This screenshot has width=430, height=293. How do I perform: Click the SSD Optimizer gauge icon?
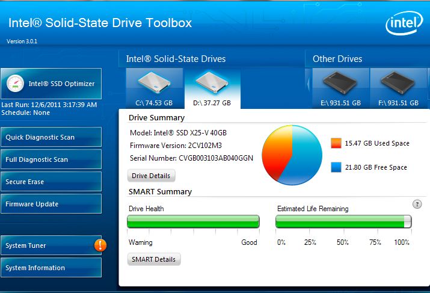coord(16,84)
